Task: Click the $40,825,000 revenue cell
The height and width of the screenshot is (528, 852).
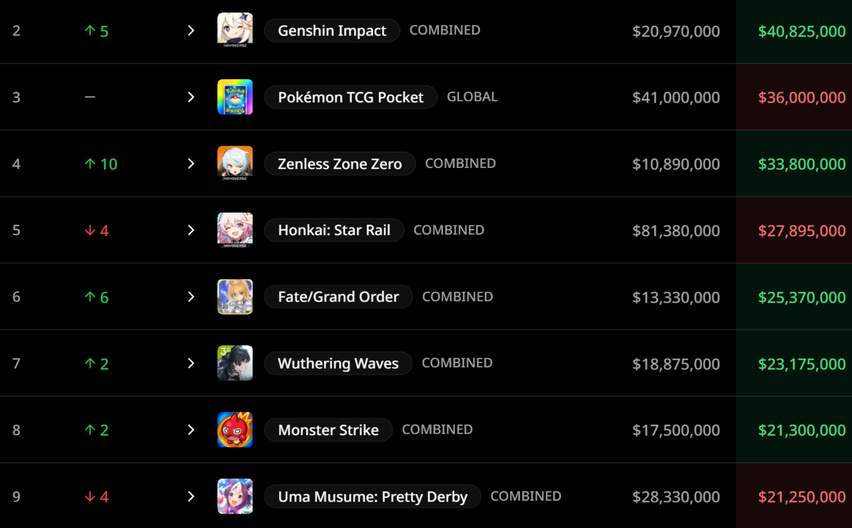Action: pos(801,31)
